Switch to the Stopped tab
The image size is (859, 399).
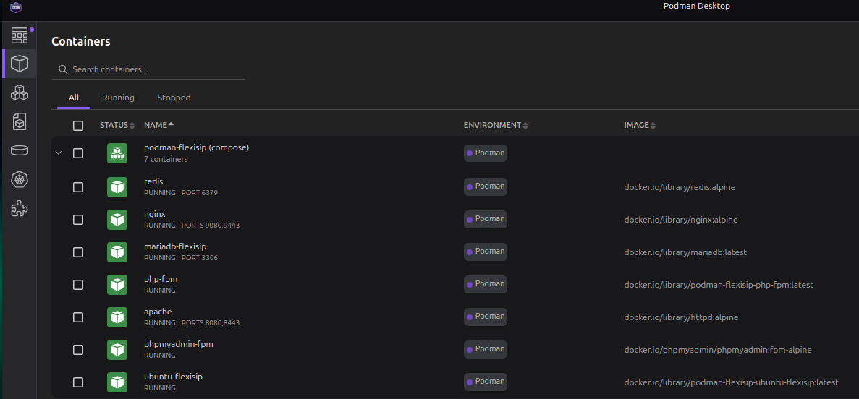[x=174, y=98]
